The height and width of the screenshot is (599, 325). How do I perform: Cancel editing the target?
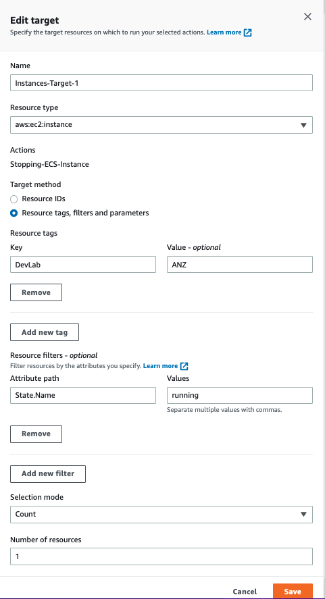(245, 592)
